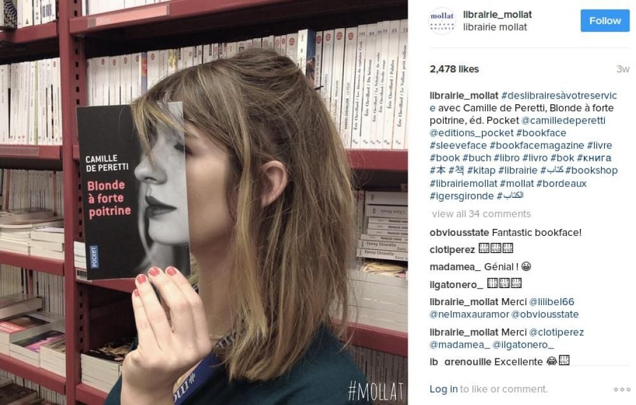Screen dimensions: 636x405
Task: Open commenter obviousstate's profile
Action: (459, 233)
